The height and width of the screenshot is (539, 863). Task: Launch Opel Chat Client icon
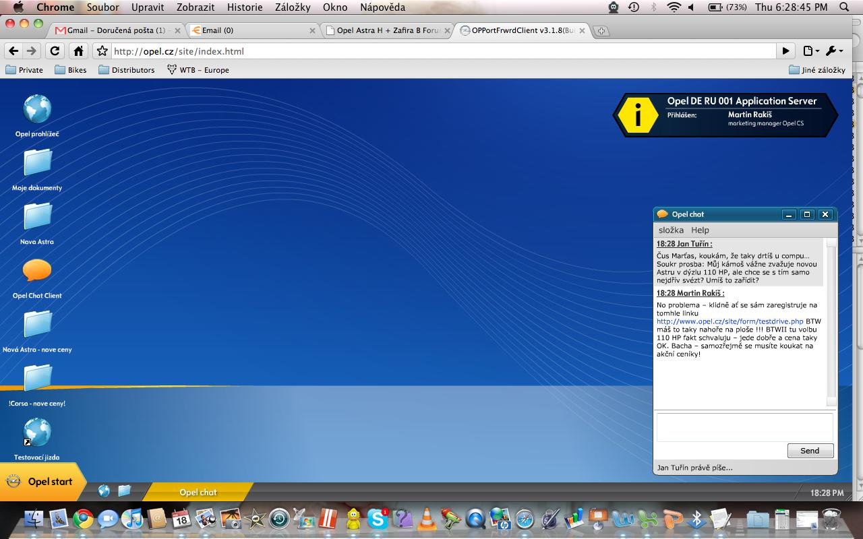pyautogui.click(x=37, y=271)
